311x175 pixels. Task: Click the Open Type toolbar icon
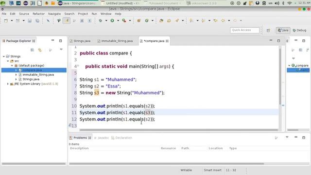161,20
